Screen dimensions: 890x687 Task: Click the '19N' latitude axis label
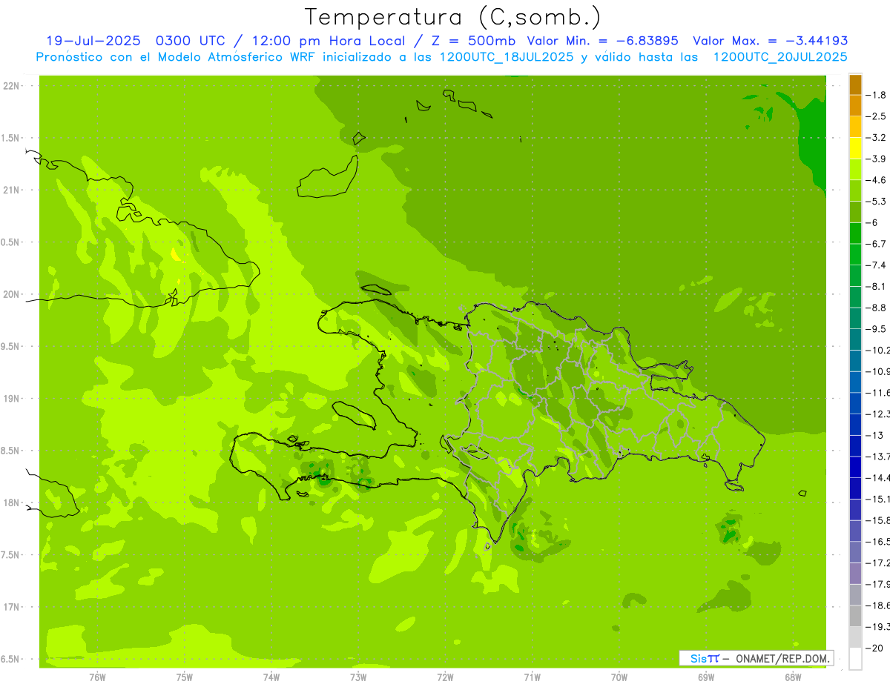[x=11, y=399]
